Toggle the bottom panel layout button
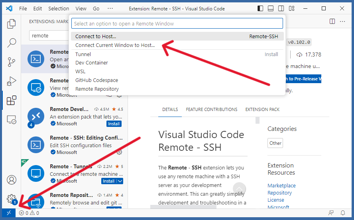Viewport: 354px width, 220px height. (271, 8)
